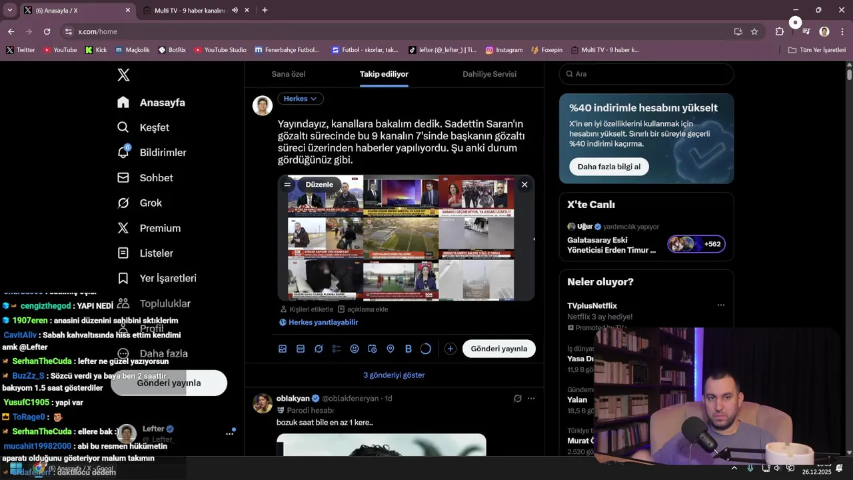Add media image to the post
The image size is (853, 480).
coord(283,349)
